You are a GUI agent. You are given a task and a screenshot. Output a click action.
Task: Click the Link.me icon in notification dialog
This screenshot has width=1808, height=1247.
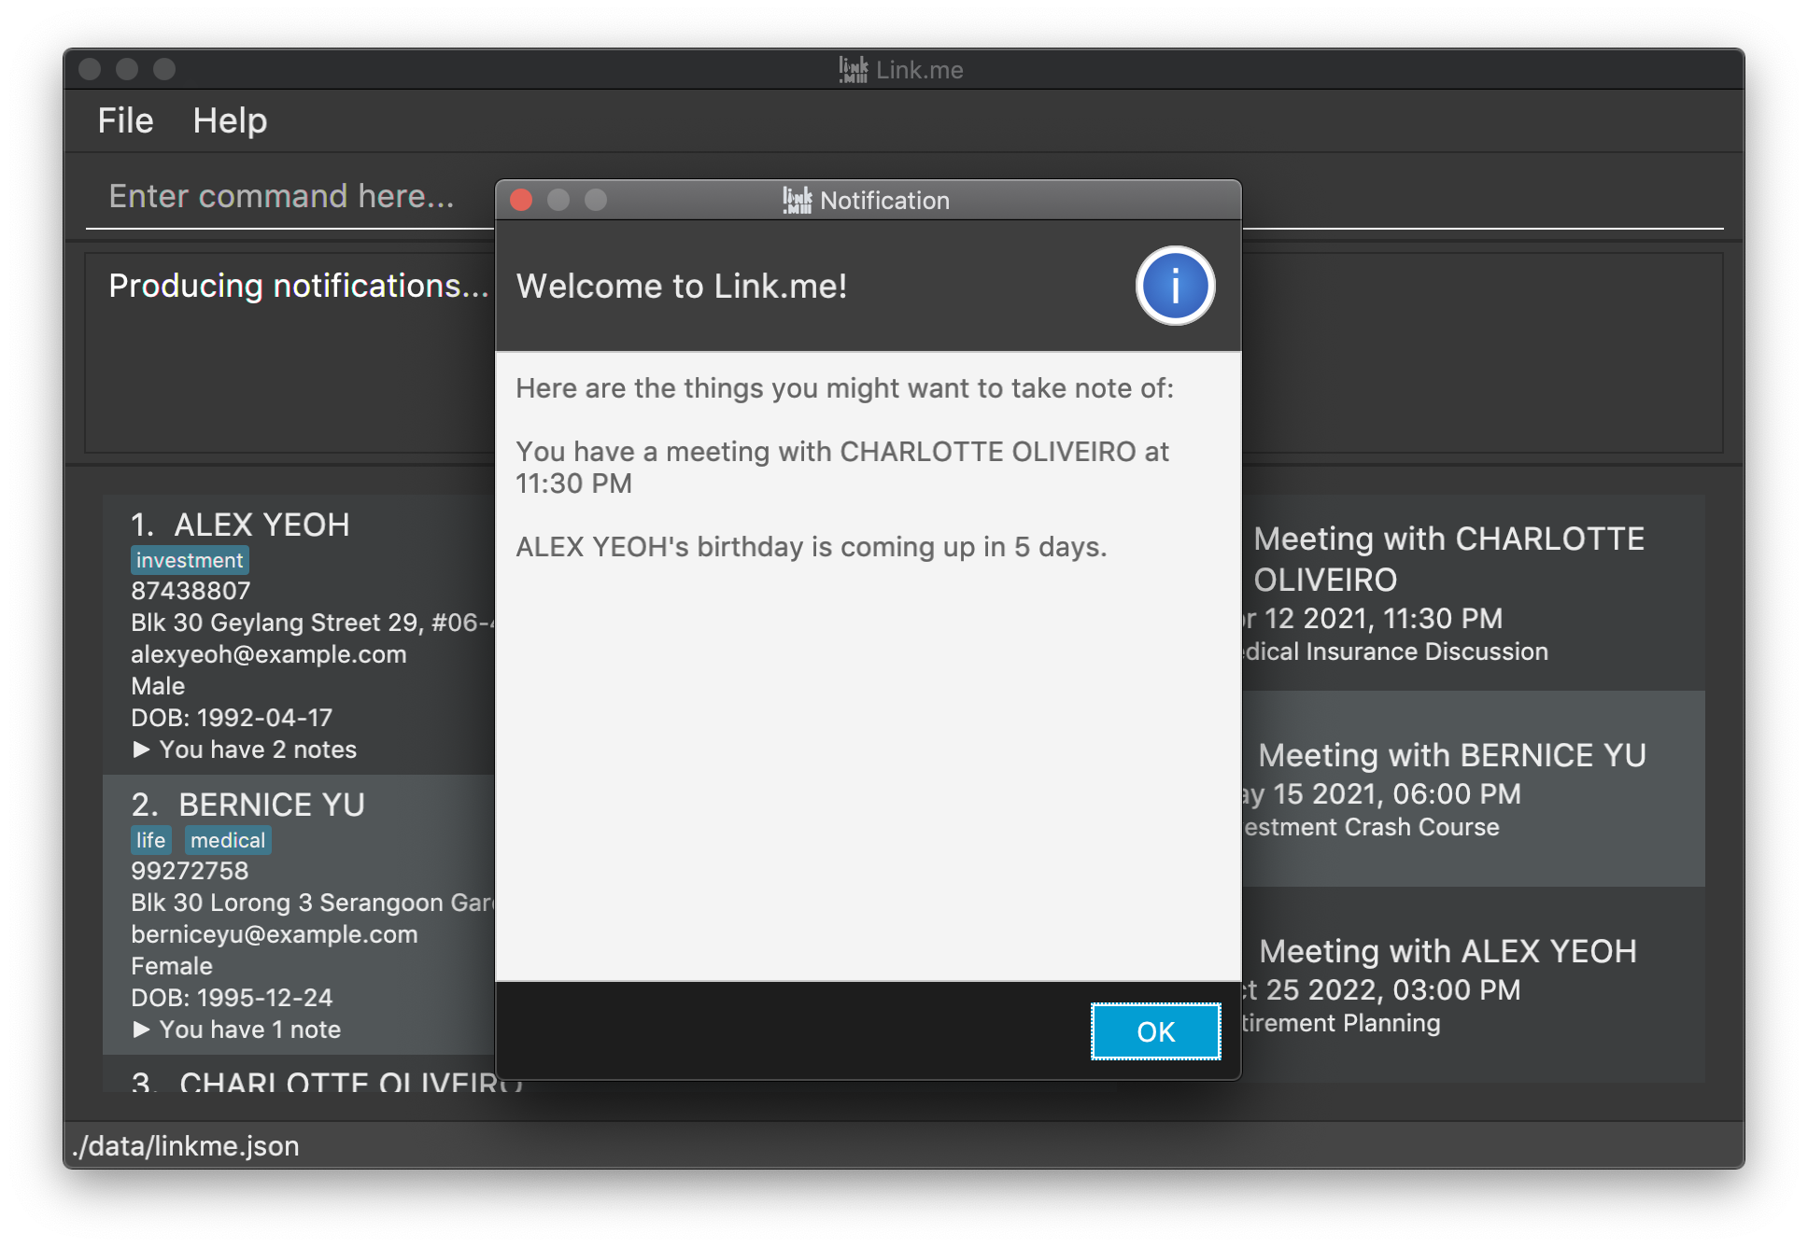coord(794,201)
